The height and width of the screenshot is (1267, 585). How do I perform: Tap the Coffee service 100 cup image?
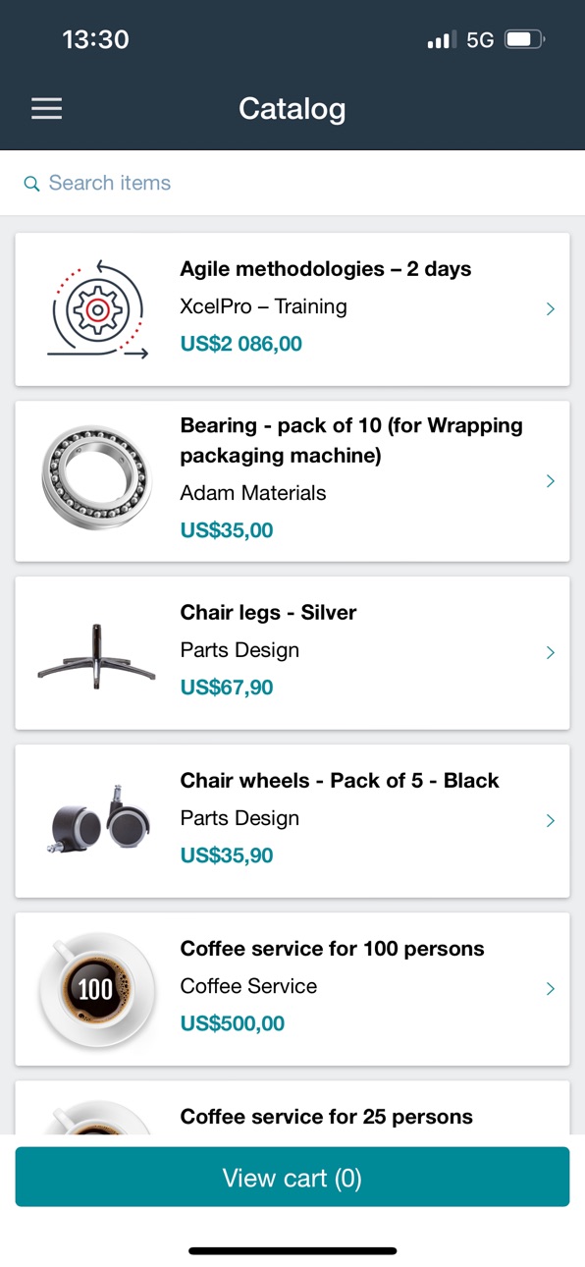(97, 989)
